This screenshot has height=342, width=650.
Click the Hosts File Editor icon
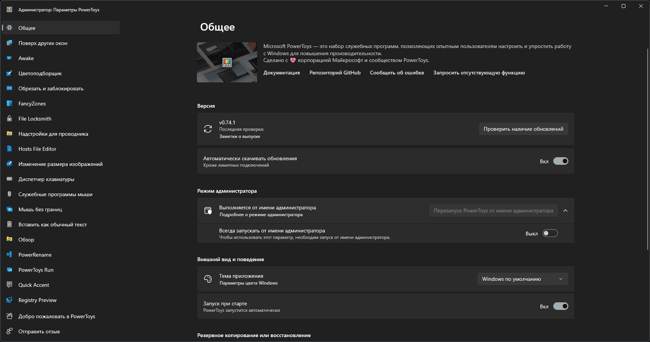pyautogui.click(x=9, y=149)
